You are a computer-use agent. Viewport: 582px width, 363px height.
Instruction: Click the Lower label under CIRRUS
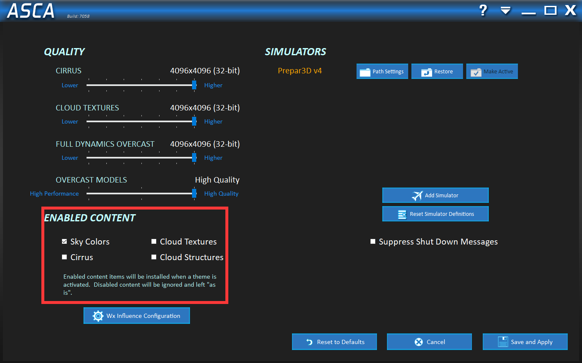[70, 85]
